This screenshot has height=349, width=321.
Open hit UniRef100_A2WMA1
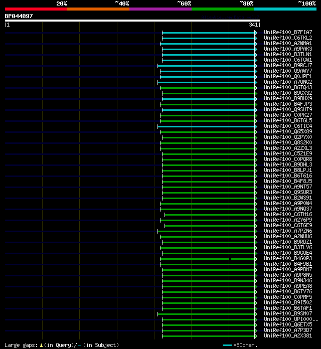click(x=288, y=44)
